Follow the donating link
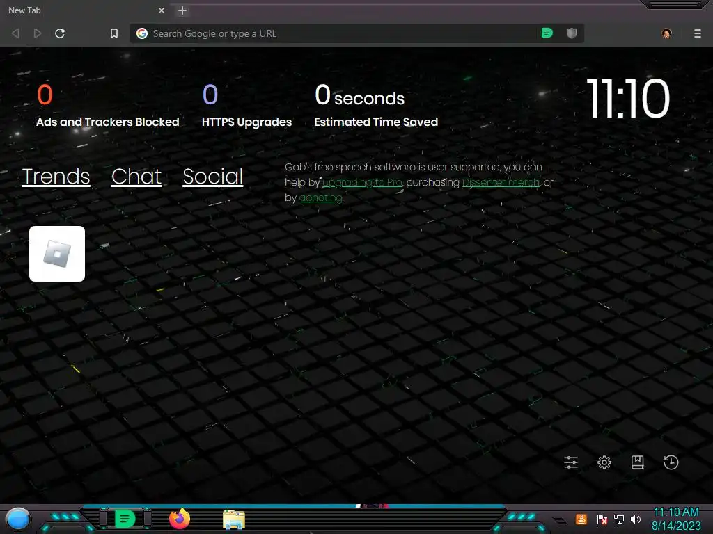Image resolution: width=713 pixels, height=534 pixels. 320,198
